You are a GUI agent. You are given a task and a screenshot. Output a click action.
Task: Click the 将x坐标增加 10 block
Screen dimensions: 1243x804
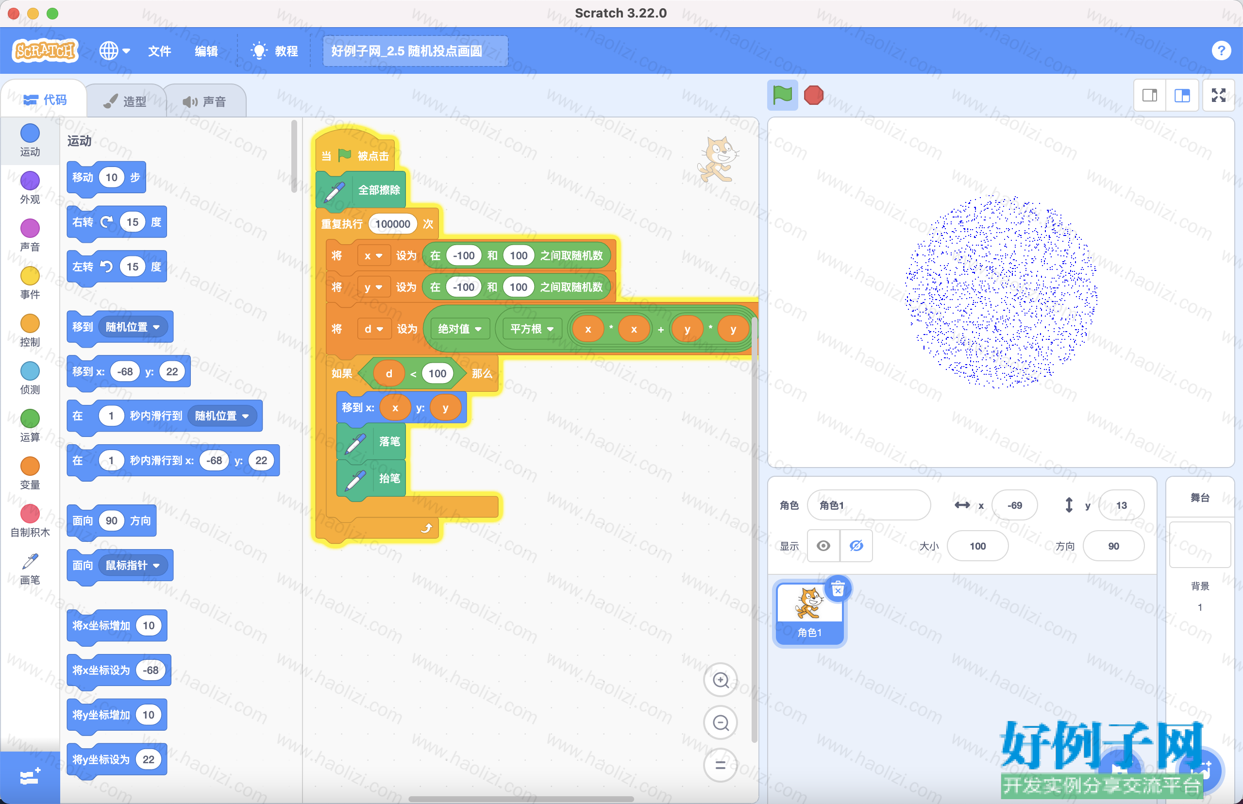(x=117, y=625)
